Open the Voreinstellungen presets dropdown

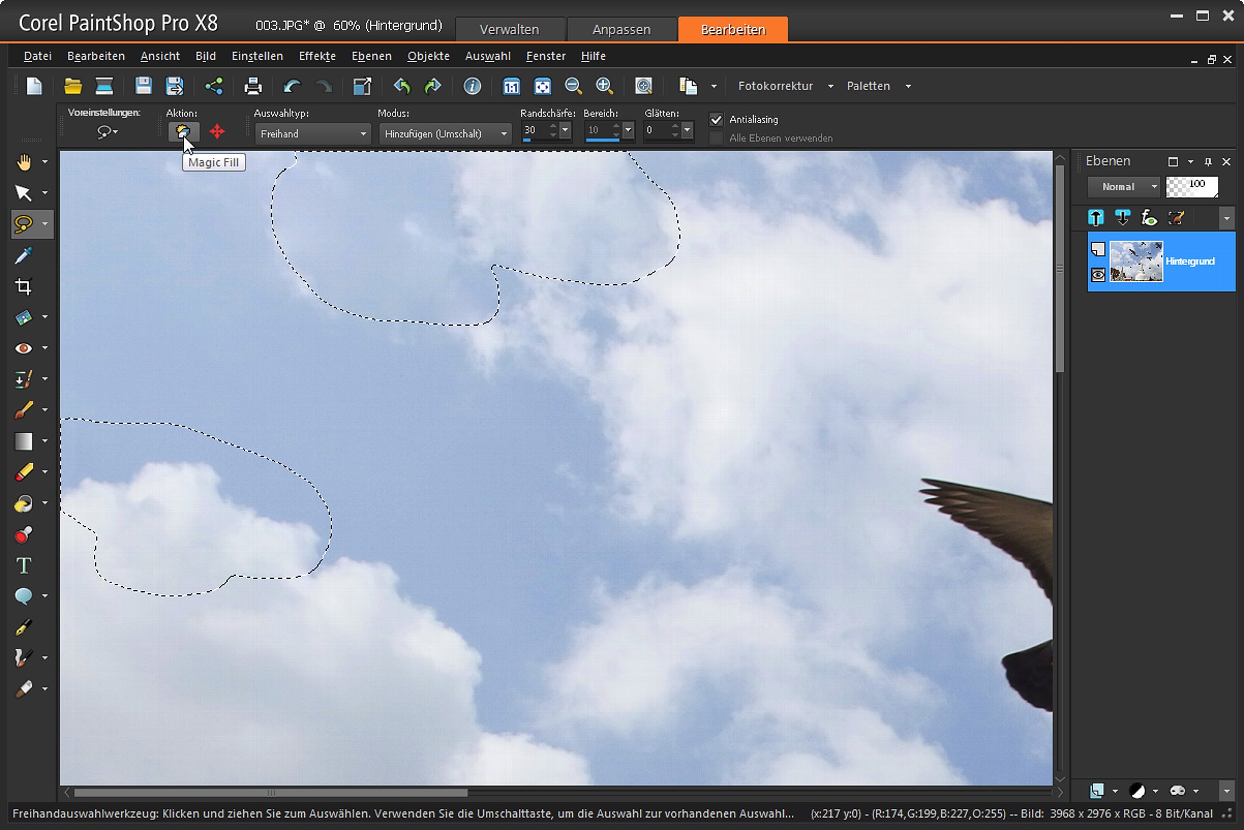click(108, 132)
